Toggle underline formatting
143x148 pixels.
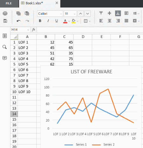tap(57, 21)
